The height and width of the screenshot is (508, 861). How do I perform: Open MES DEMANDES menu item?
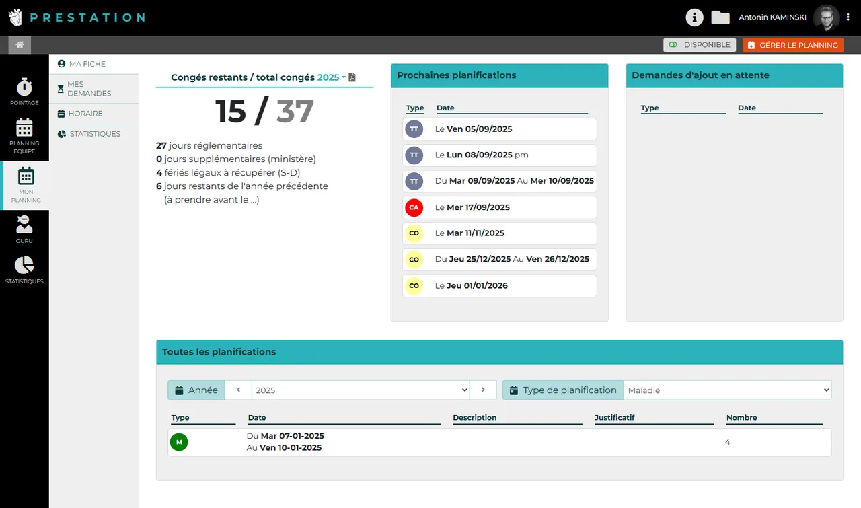(x=93, y=89)
